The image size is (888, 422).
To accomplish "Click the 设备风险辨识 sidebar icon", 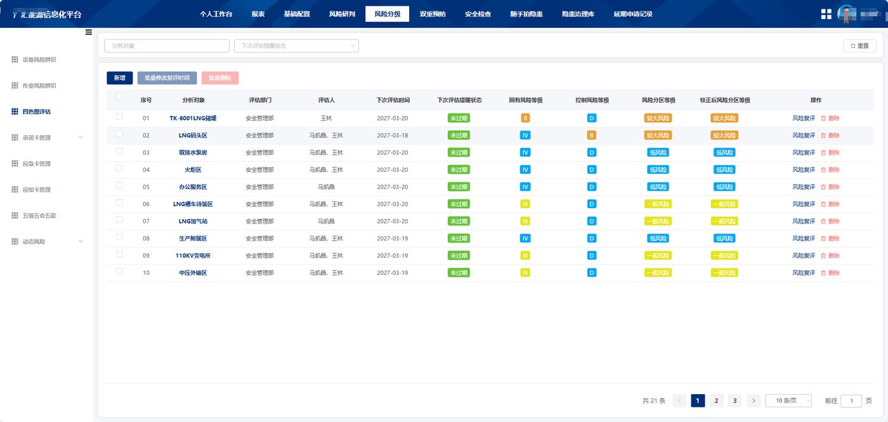I will tap(15, 60).
